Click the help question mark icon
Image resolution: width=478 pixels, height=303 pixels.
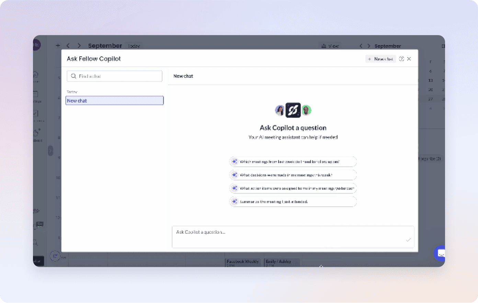tap(401, 59)
